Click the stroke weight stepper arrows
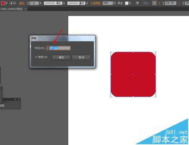Image resolution: width=189 pixels, height=145 pixels. click(x=28, y=3)
